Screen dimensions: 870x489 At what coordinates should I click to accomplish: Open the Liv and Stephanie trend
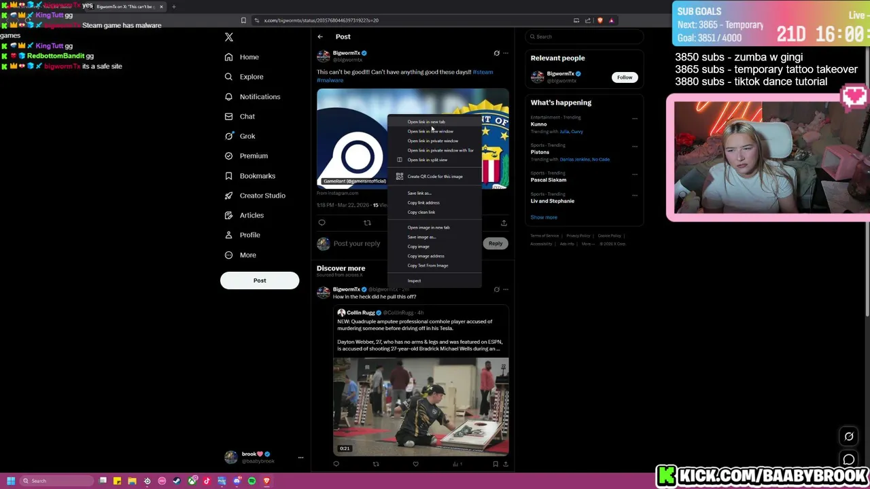pos(553,201)
